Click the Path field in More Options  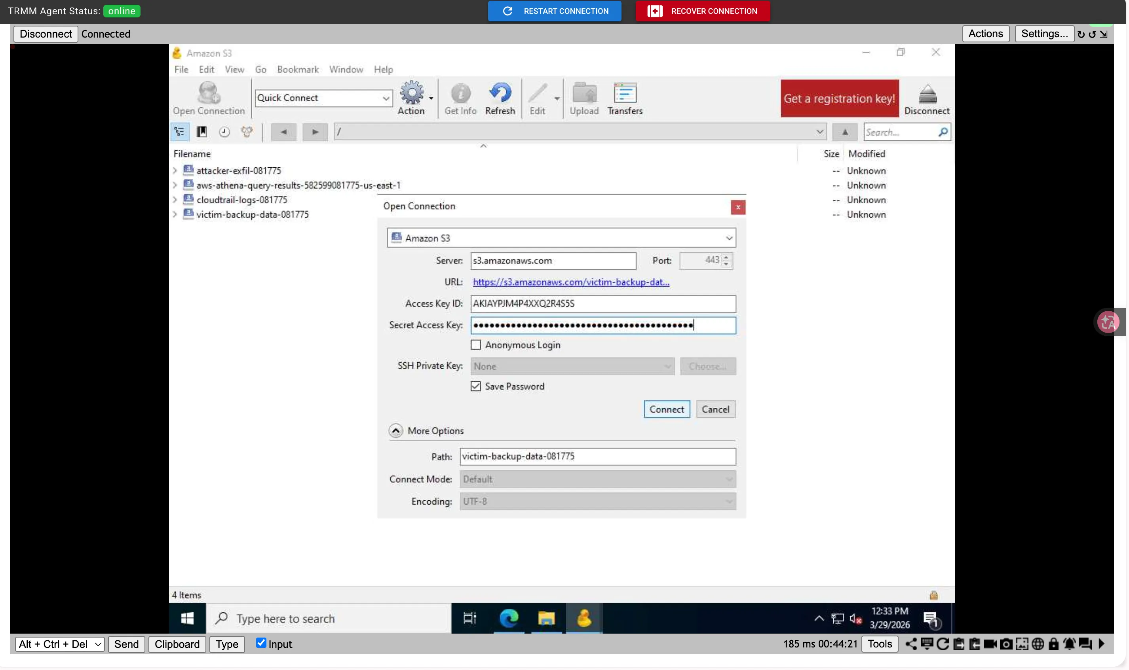598,456
